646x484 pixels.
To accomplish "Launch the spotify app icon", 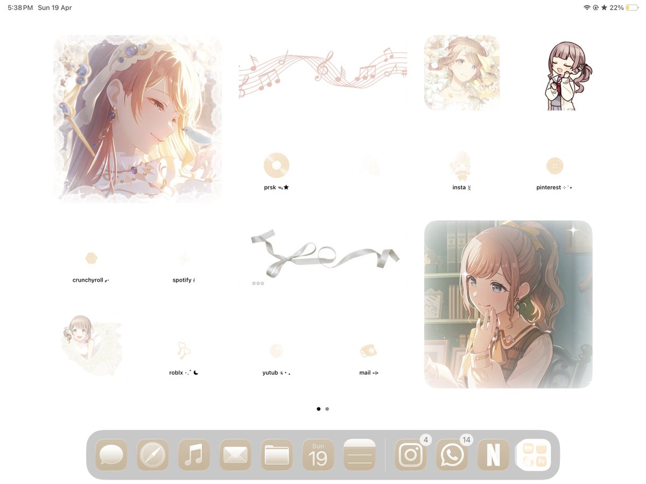I will [x=184, y=258].
